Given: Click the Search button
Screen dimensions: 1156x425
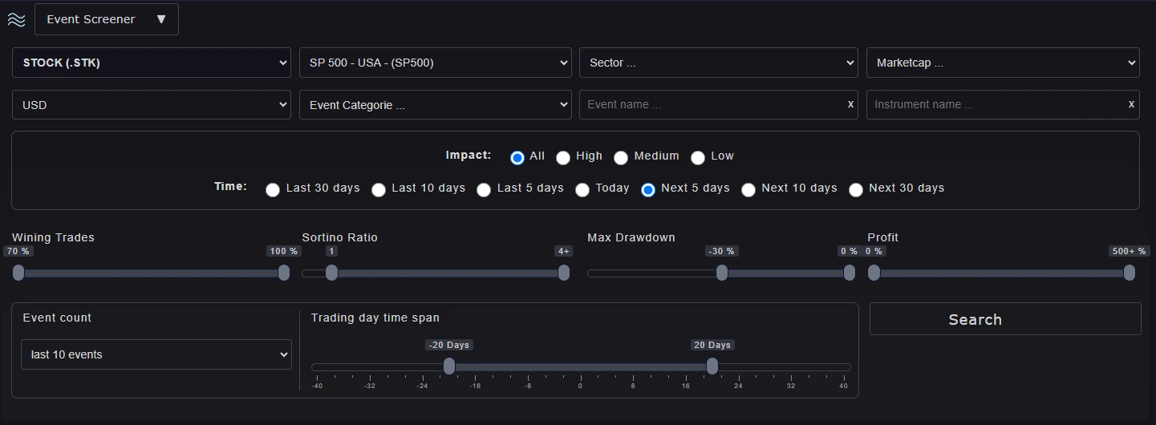Looking at the screenshot, I should coord(1004,319).
